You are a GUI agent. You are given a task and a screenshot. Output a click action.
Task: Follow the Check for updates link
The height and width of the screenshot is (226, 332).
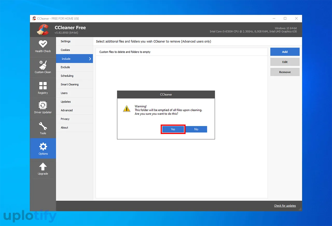point(285,206)
